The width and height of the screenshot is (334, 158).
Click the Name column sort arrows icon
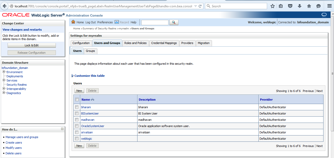pyautogui.click(x=92, y=100)
